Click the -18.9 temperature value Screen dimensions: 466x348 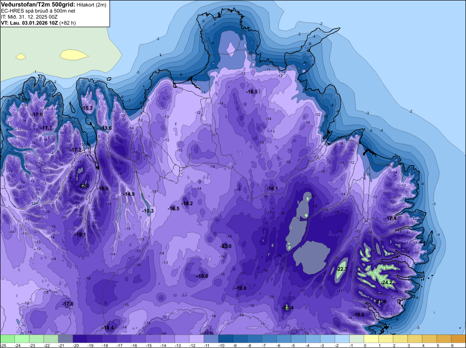click(x=103, y=188)
